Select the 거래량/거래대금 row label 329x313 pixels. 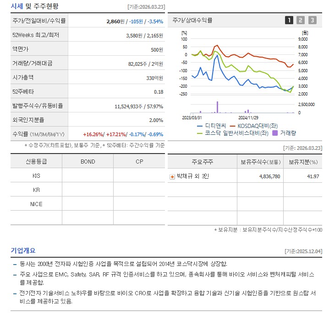(x=33, y=63)
